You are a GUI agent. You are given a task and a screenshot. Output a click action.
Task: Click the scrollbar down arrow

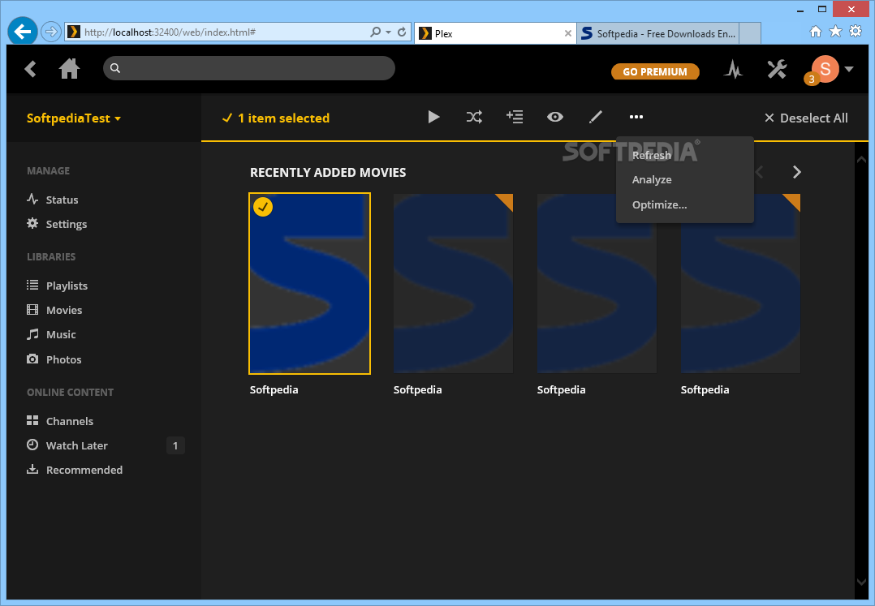861,582
